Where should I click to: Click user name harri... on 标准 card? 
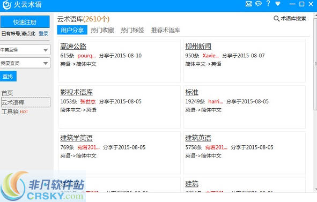(x=216, y=102)
